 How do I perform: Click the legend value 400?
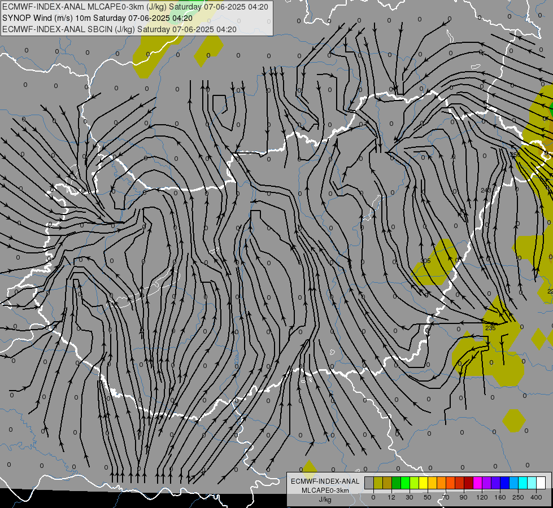tap(536, 497)
